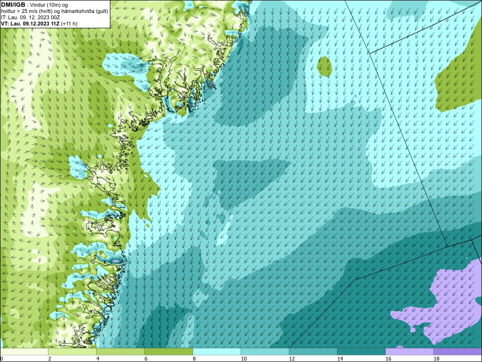
Task: Click the valid time line 'VT: Lau. 09.12.2023 11Z'
Action: point(30,24)
